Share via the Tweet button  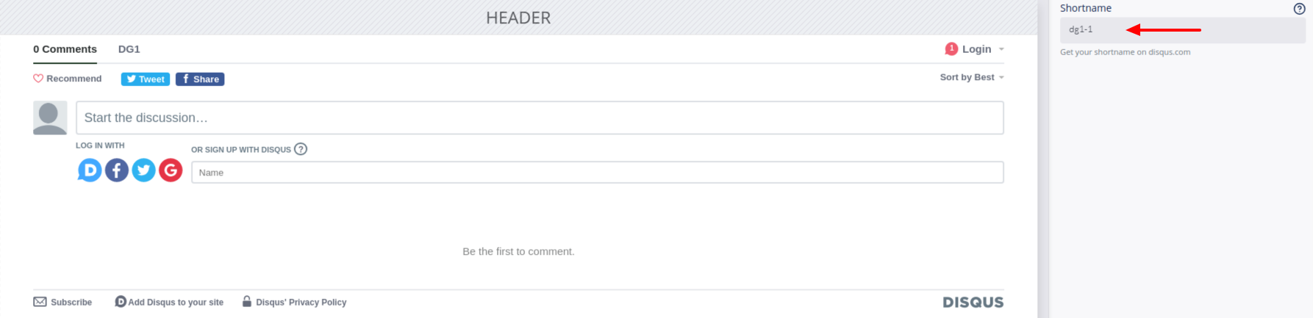tap(146, 79)
